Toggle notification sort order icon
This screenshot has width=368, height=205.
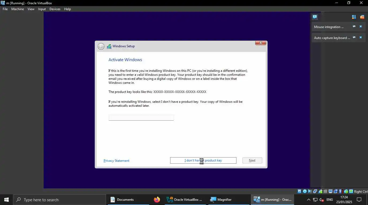pos(354,17)
